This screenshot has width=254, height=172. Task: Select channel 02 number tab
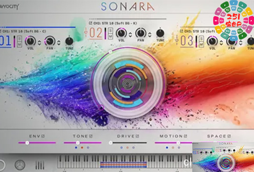click(x=96, y=33)
